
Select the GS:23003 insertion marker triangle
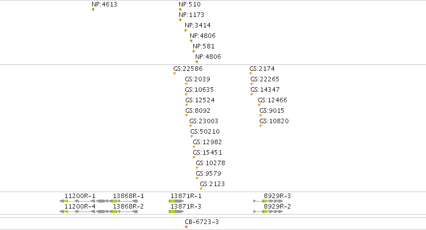(x=191, y=126)
